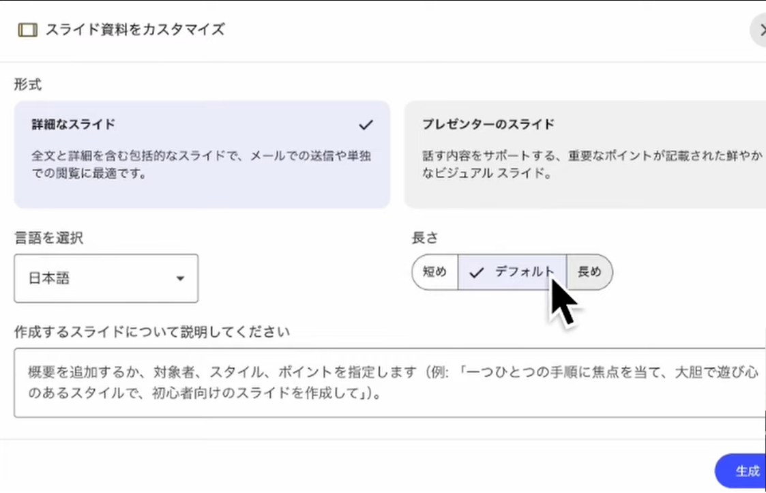Click the 言語を選択 label
Screen dimensions: 766x493
pos(48,238)
